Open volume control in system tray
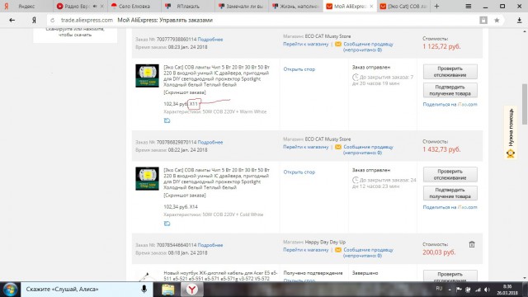Screen dimensions: 528x297 tap(488, 290)
